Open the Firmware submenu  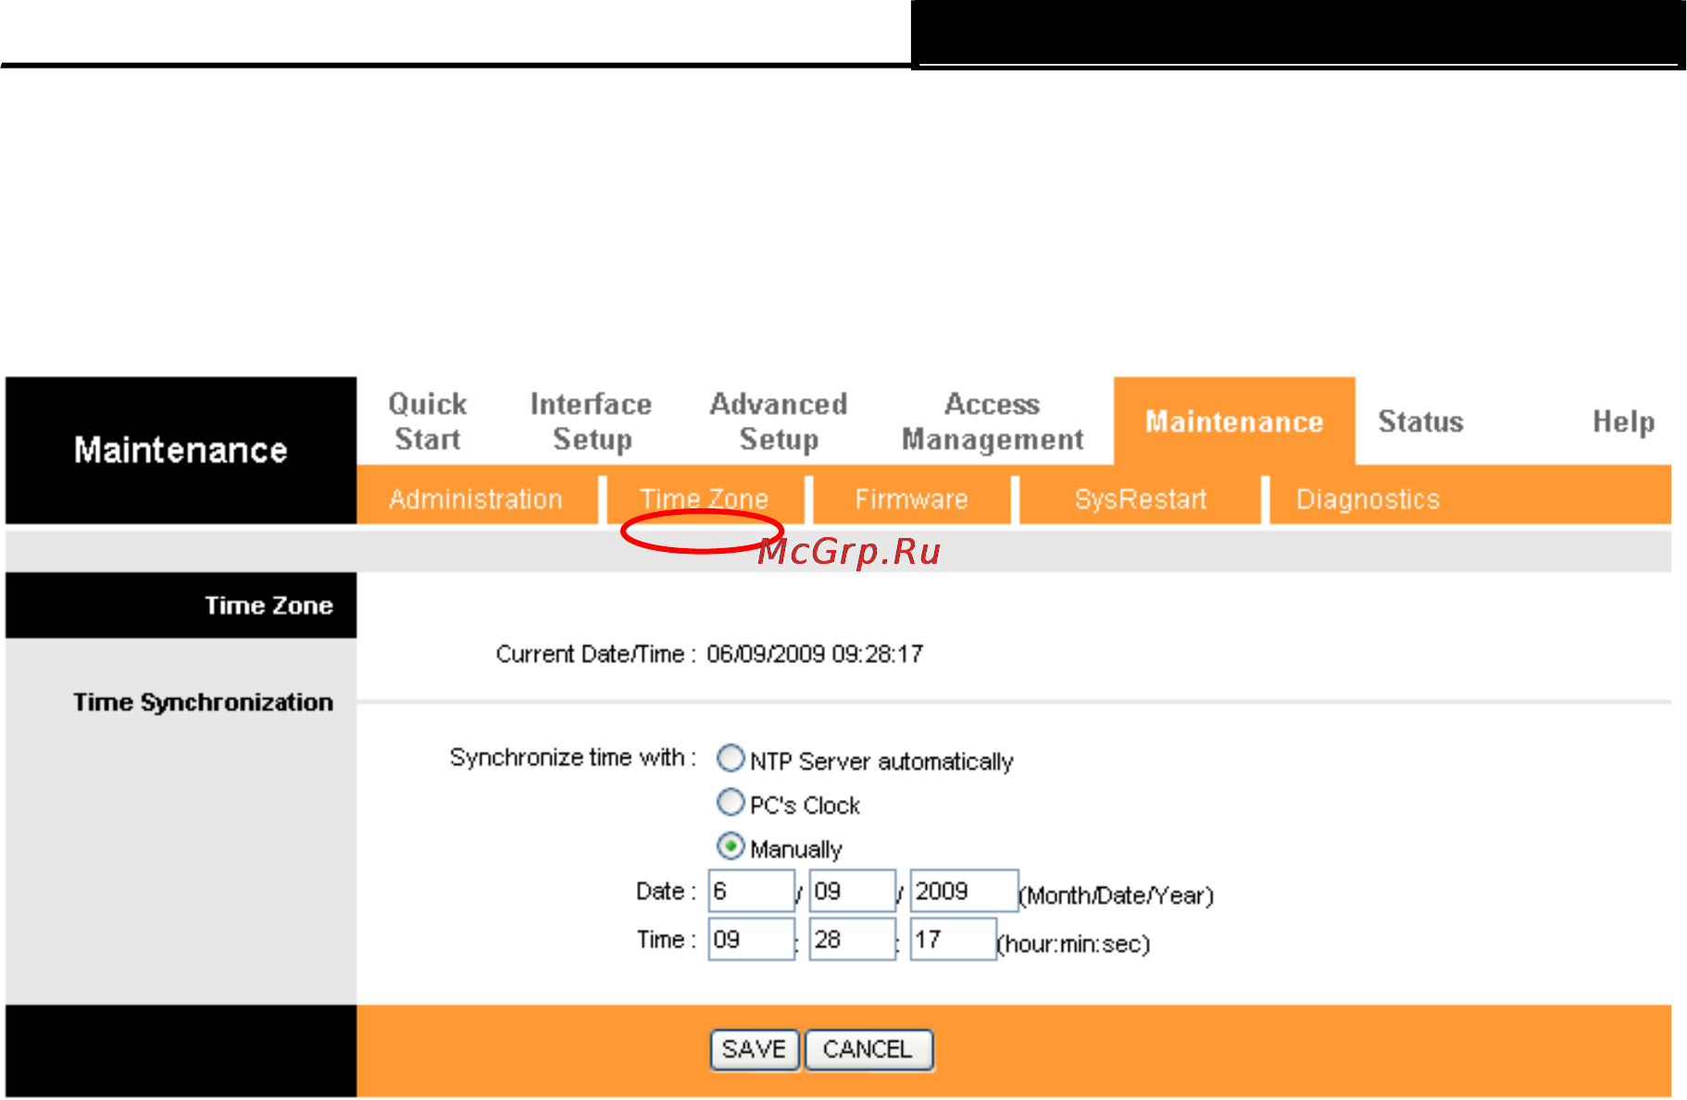(911, 499)
